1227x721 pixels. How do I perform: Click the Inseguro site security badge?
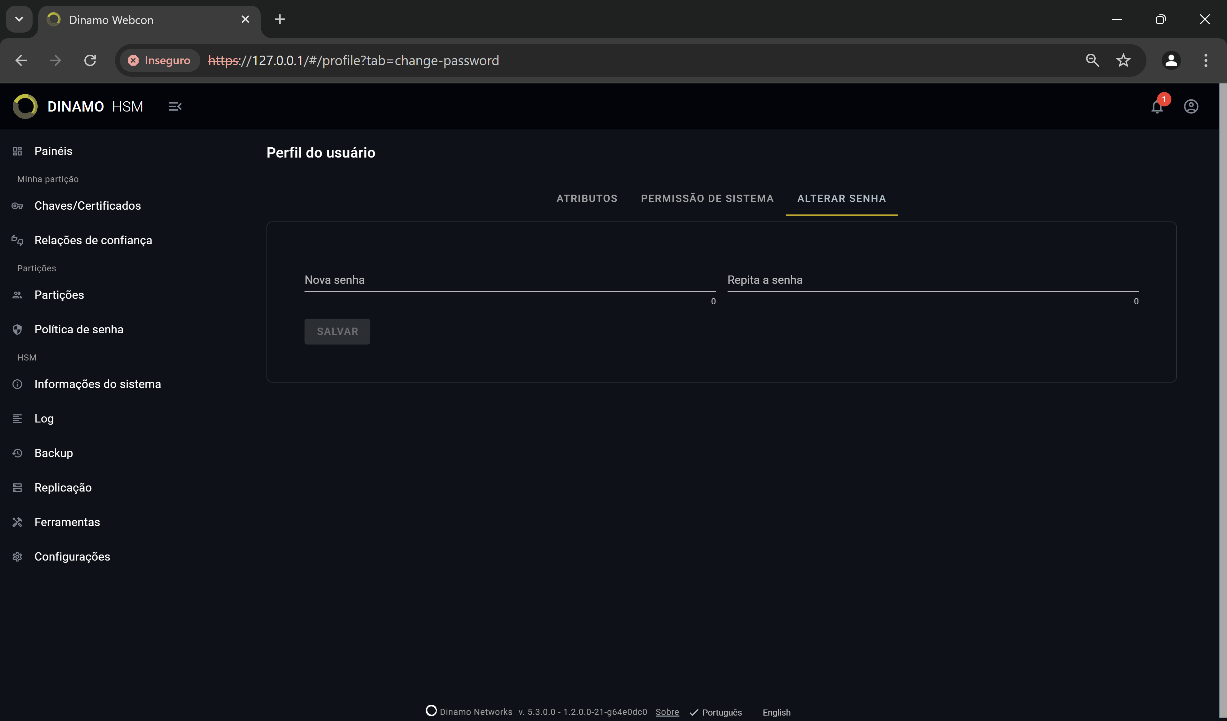159,60
